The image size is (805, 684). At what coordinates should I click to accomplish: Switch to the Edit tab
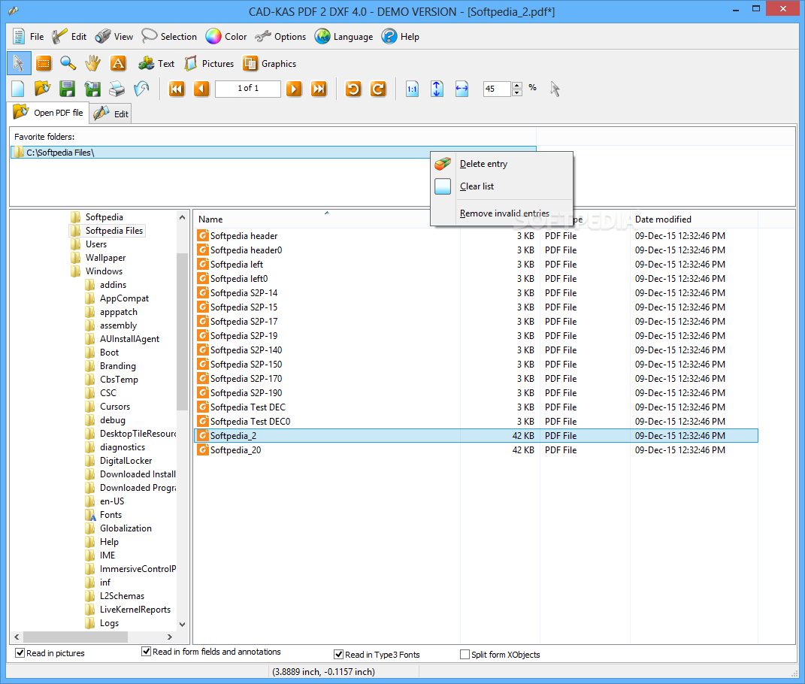coord(111,114)
